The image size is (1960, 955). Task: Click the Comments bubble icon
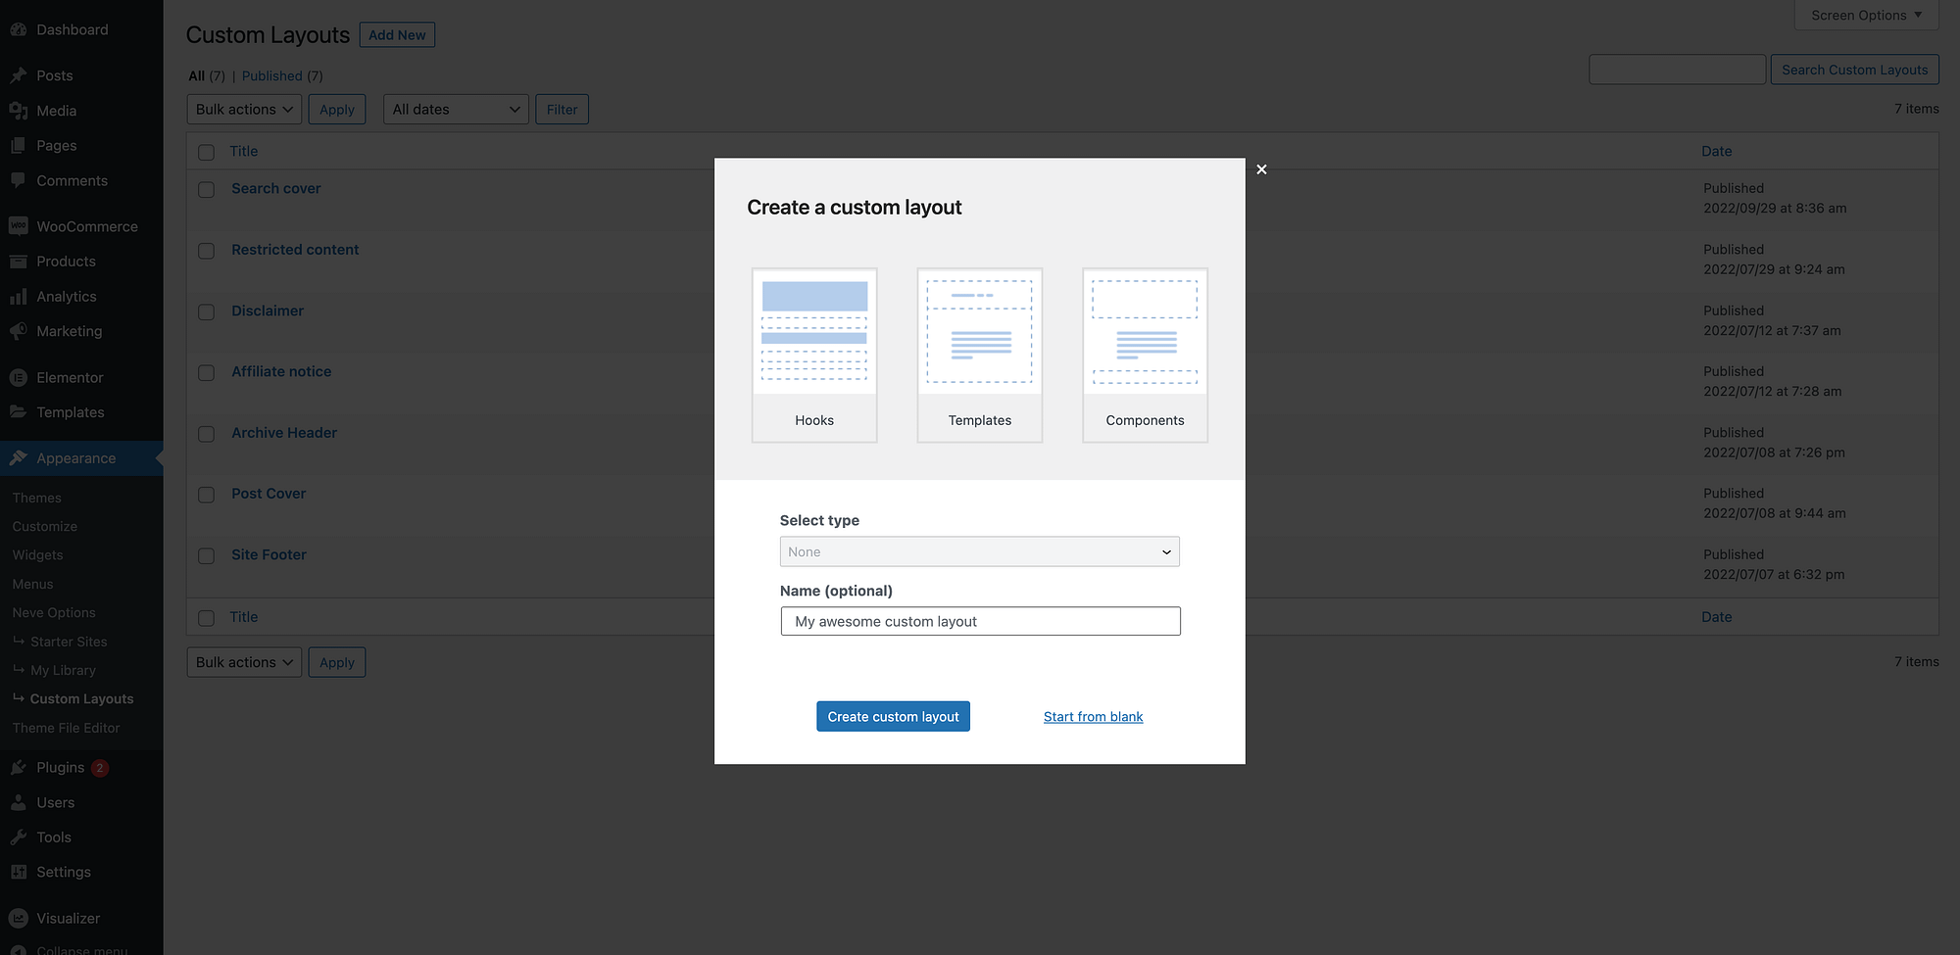pos(18,180)
